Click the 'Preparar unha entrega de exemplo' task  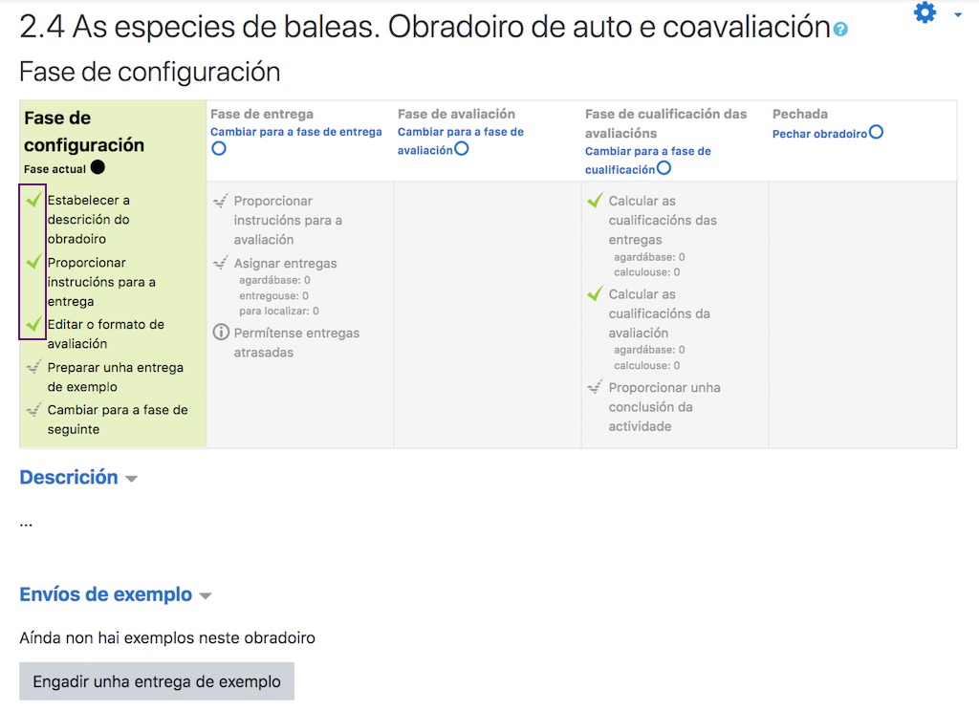(115, 377)
